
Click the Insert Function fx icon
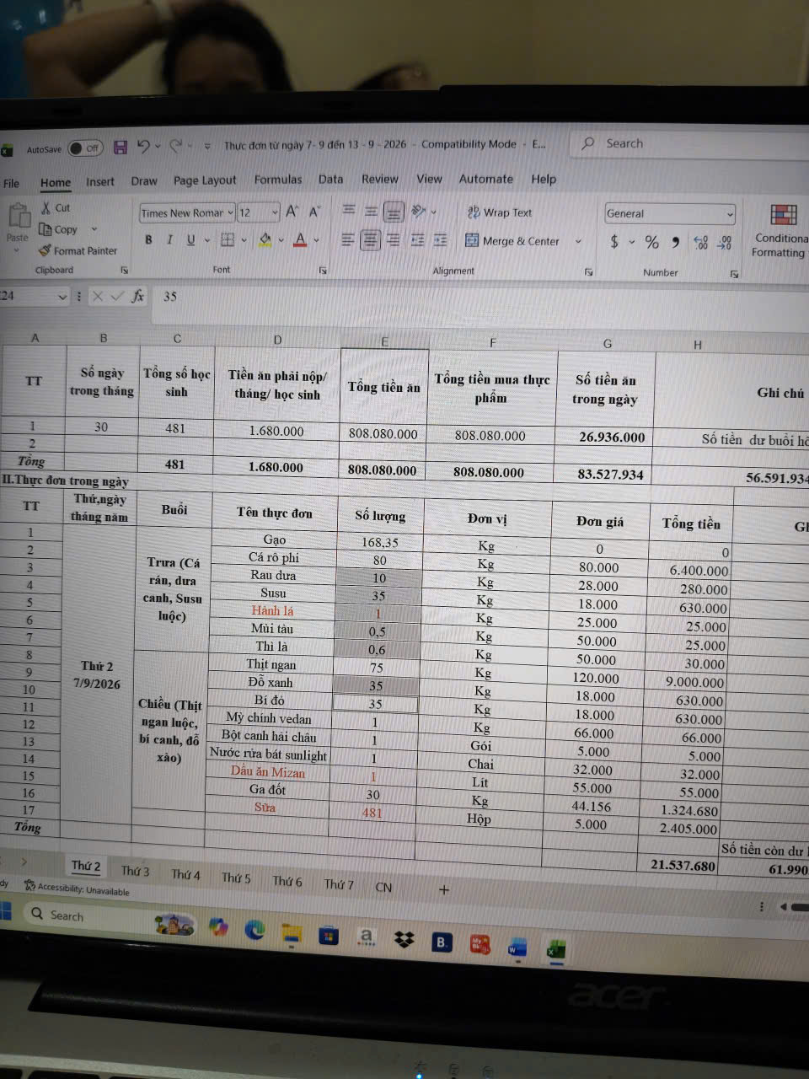[x=137, y=296]
